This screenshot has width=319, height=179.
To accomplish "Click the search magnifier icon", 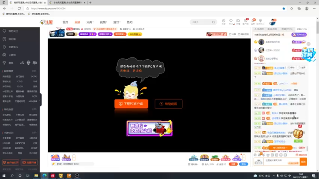I will point(213,22).
